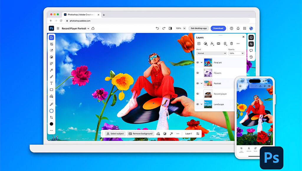The height and width of the screenshot is (171, 302).
Task: Expand the Final art layer group
Action: tap(201, 63)
